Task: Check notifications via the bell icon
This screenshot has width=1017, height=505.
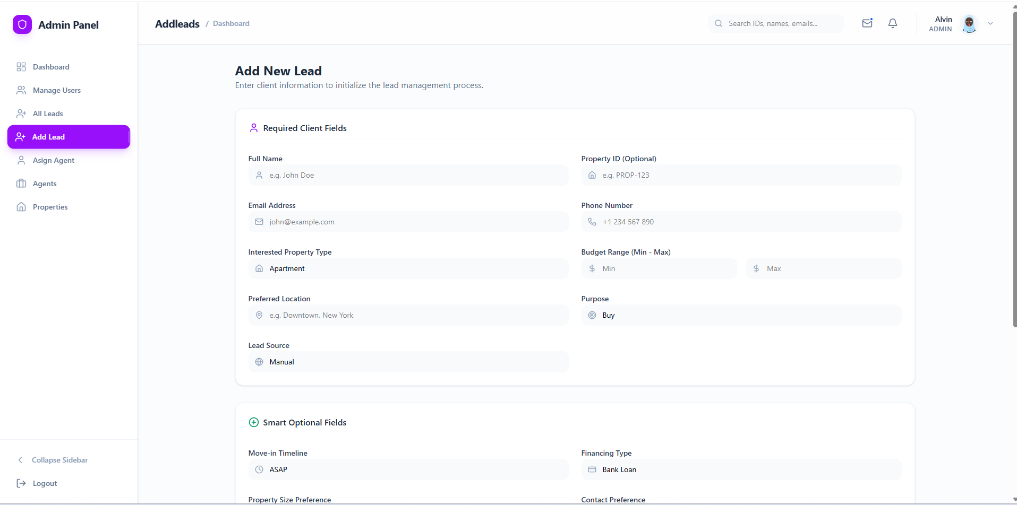Action: point(893,23)
